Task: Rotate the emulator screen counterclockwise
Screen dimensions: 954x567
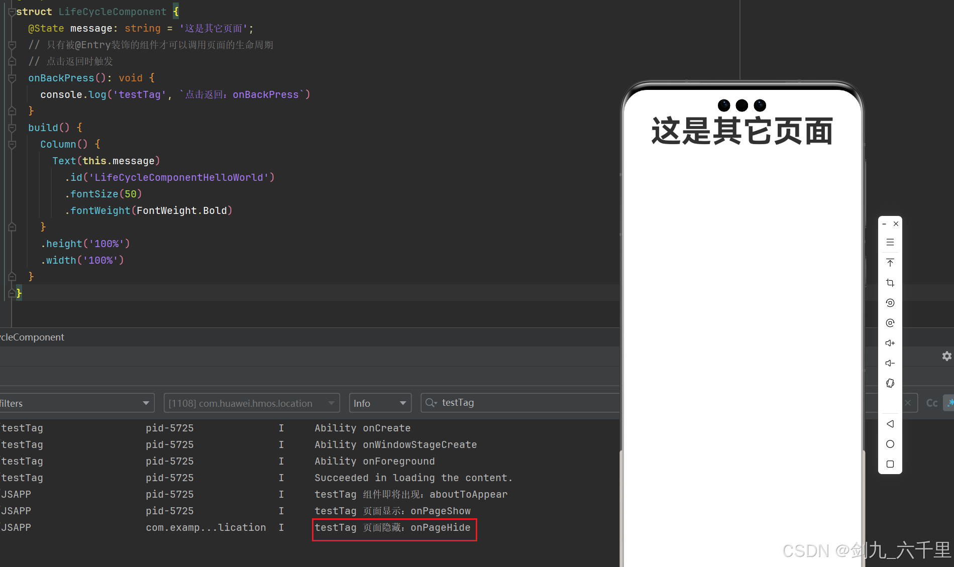Action: [890, 303]
